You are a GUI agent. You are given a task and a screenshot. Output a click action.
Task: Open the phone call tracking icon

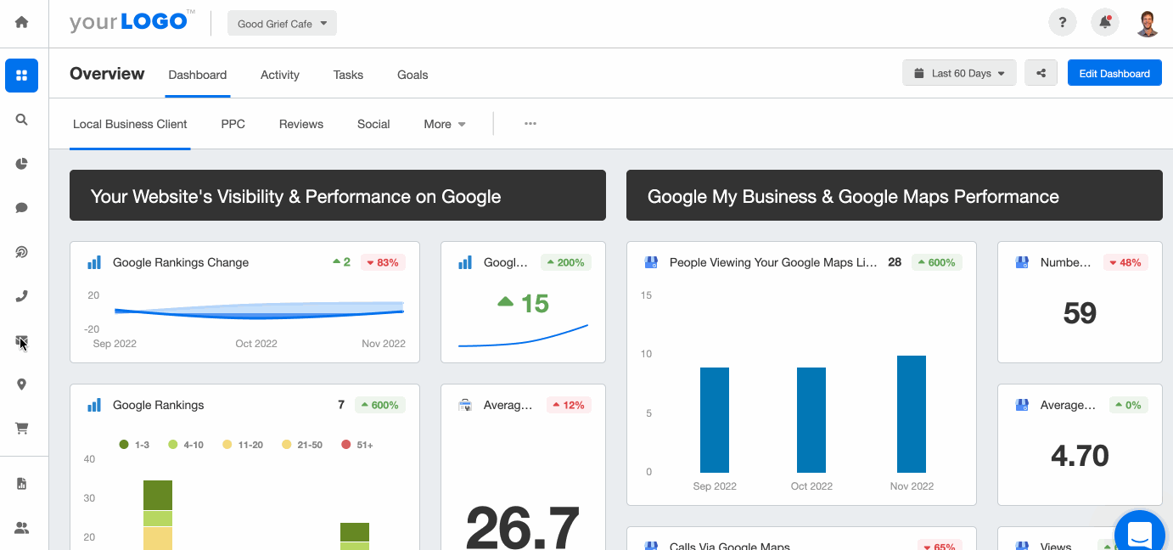point(22,296)
